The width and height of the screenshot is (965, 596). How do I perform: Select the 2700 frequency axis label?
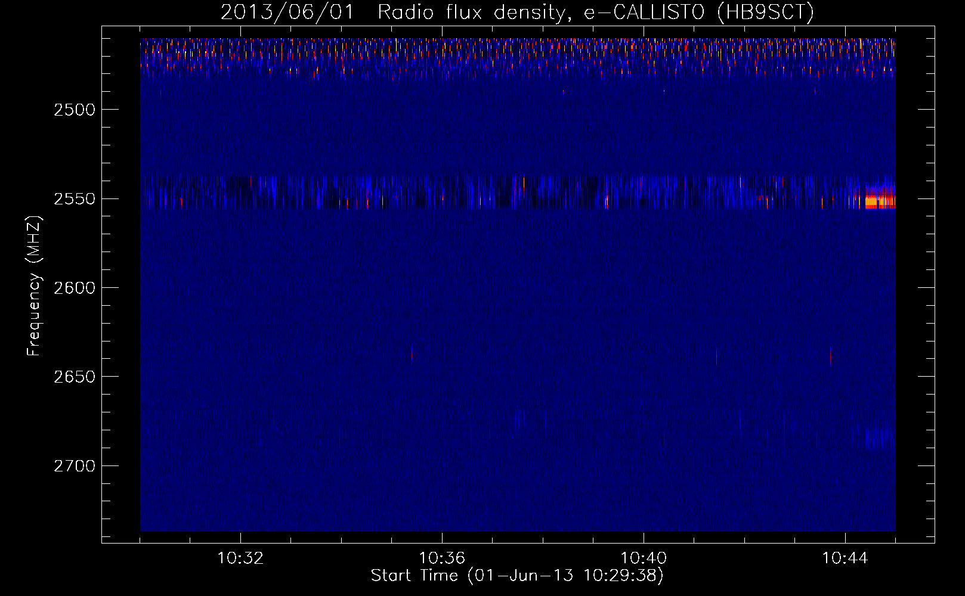pyautogui.click(x=75, y=465)
